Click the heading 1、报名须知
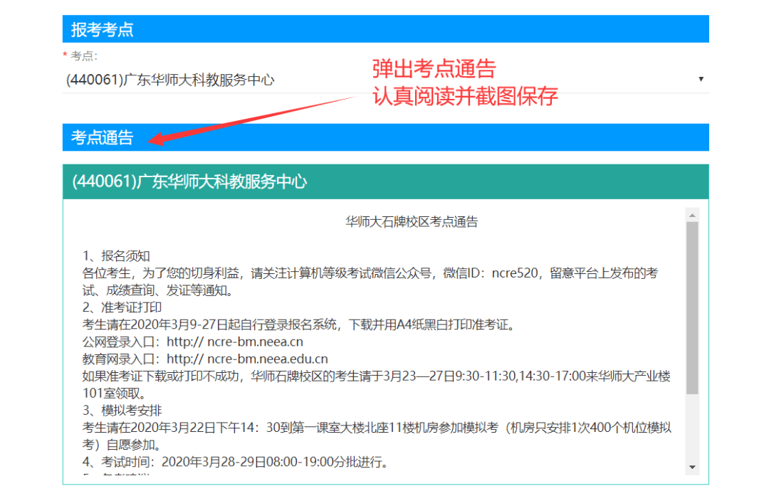This screenshot has height=491, width=769. click(x=117, y=256)
